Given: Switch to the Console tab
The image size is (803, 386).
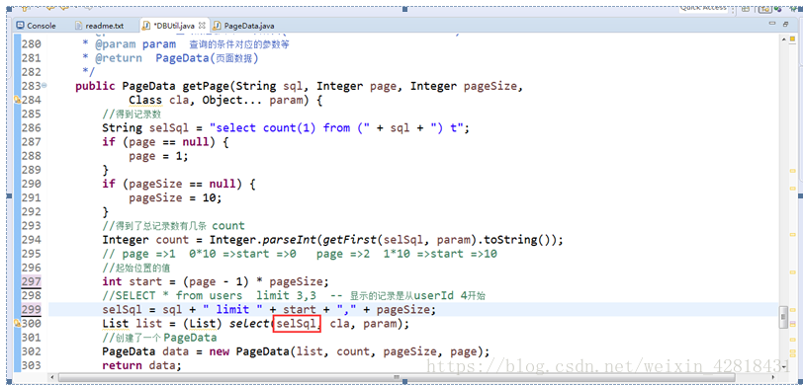Looking at the screenshot, I should (36, 26).
